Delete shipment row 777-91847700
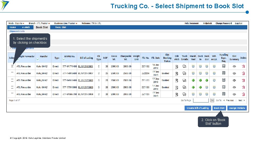Screen dimensions: 255x143 [x=243, y=94]
